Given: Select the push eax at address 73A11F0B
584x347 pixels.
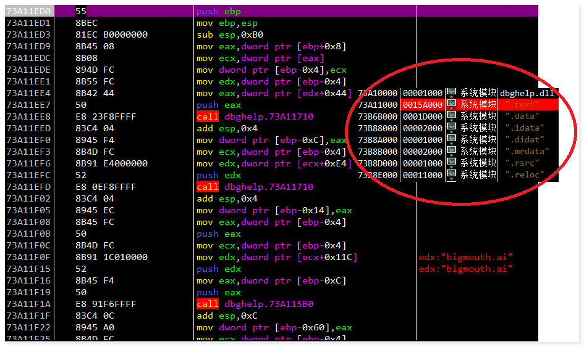Looking at the screenshot, I should tap(219, 234).
